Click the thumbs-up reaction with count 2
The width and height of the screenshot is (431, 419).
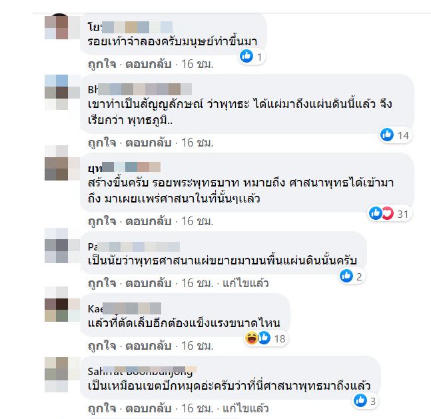(346, 276)
